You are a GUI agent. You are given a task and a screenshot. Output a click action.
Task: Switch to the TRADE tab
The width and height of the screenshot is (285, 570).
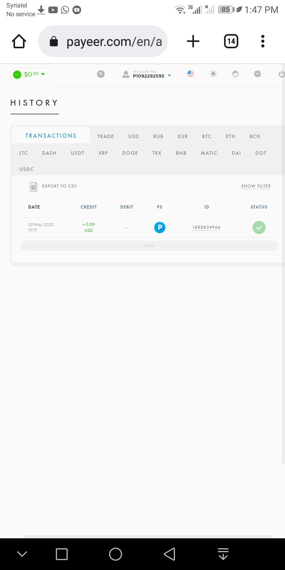pyautogui.click(x=106, y=136)
